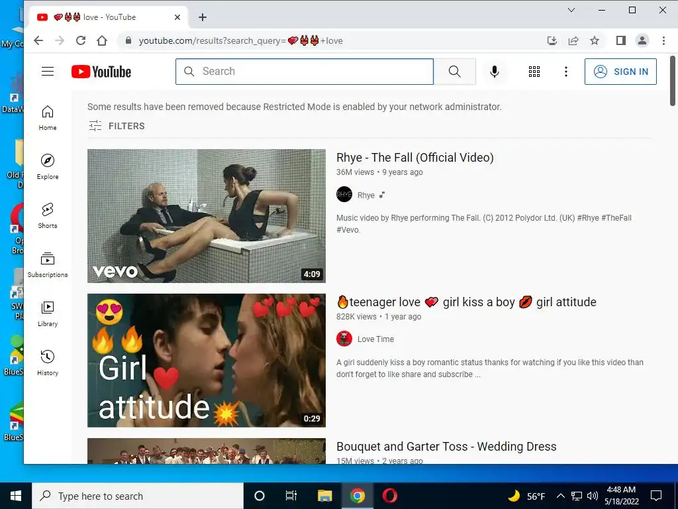
Task: Open the Bouquet and Garter Toss thumbnail
Action: tap(207, 451)
